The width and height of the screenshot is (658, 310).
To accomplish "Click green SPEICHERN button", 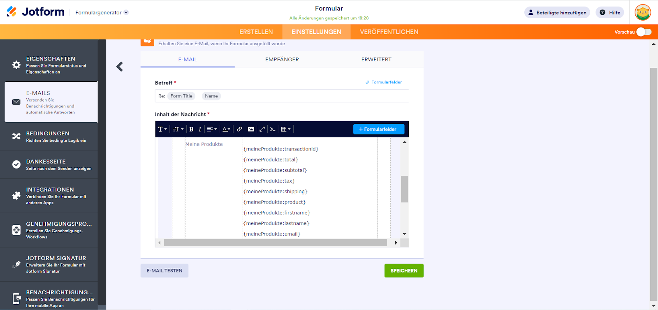I will (x=404, y=271).
